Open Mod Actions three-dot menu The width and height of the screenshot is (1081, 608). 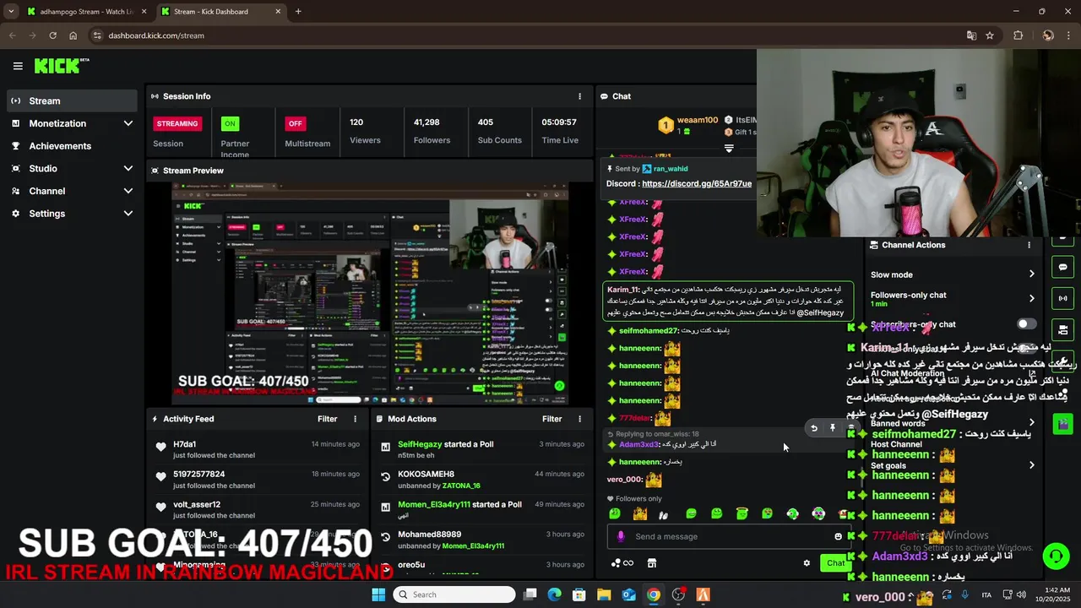(x=579, y=419)
